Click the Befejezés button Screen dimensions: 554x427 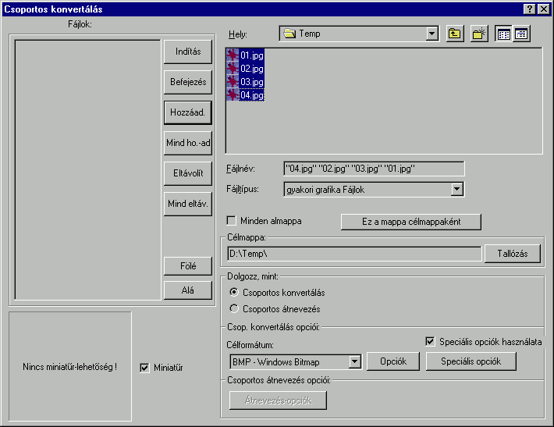(188, 82)
